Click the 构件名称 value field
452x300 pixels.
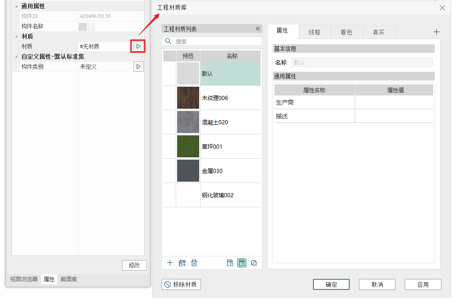click(111, 26)
